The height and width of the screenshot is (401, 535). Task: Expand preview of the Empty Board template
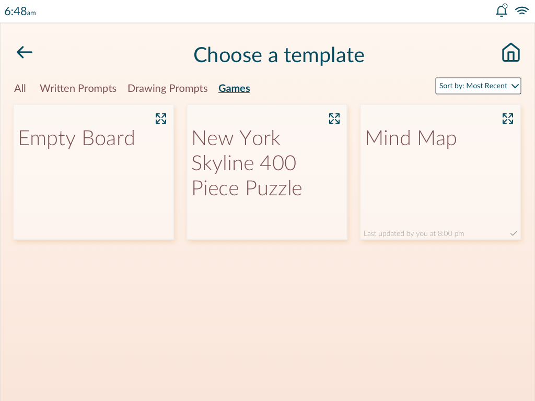[161, 119]
